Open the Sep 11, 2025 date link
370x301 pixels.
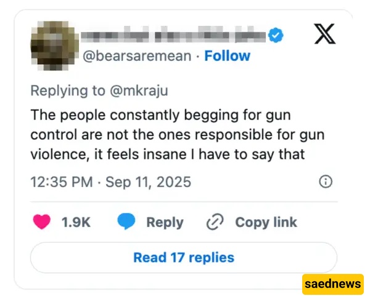click(x=148, y=182)
